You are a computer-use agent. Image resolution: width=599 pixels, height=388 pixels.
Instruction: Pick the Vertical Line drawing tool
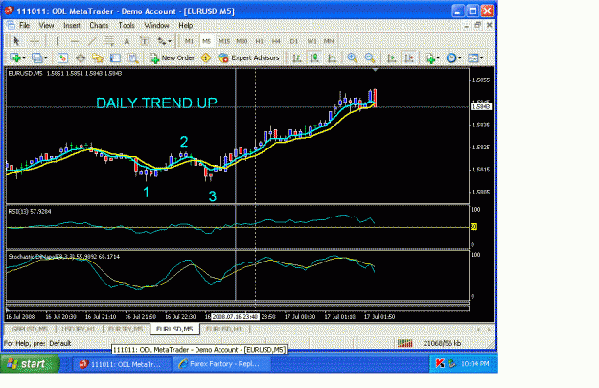(x=57, y=41)
